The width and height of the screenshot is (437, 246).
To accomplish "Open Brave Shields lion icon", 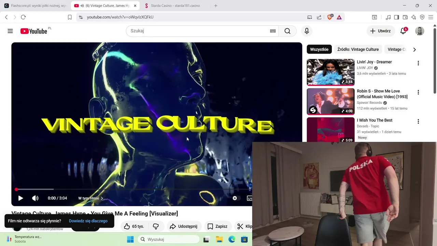I will tap(330, 17).
